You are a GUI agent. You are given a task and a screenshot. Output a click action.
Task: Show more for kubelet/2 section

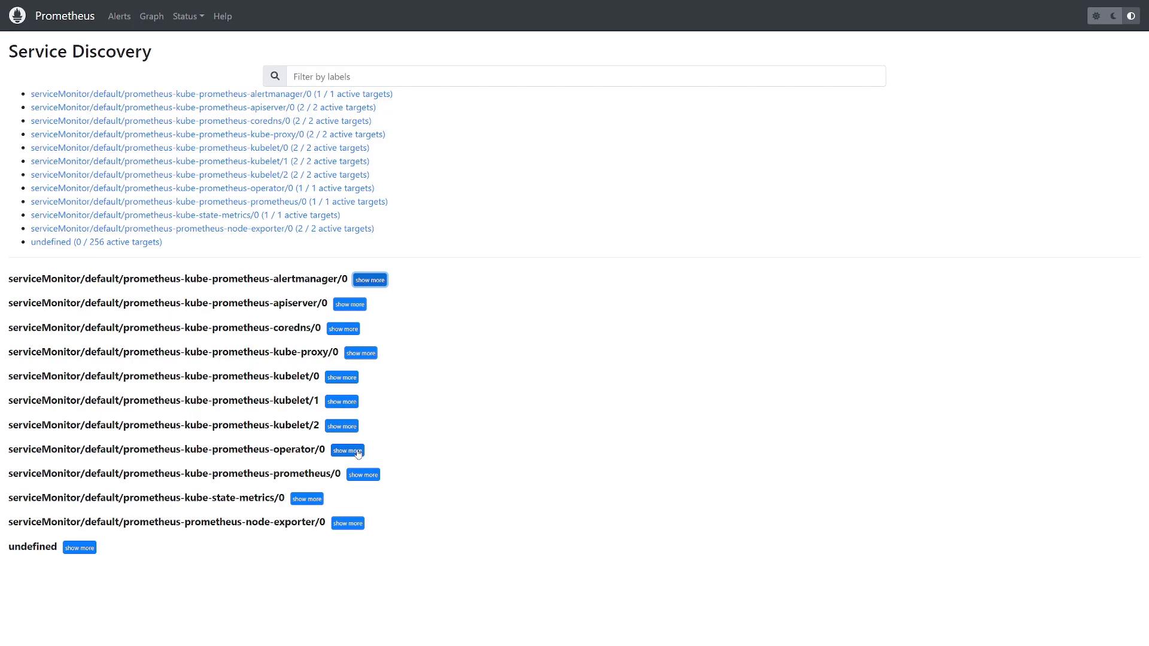click(x=342, y=426)
